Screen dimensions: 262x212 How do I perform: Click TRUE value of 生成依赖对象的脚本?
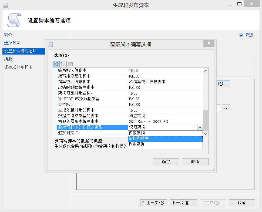tap(133, 110)
